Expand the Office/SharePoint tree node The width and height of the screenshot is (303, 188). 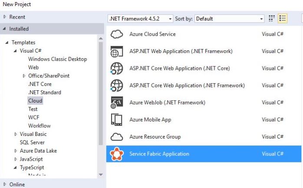24,76
